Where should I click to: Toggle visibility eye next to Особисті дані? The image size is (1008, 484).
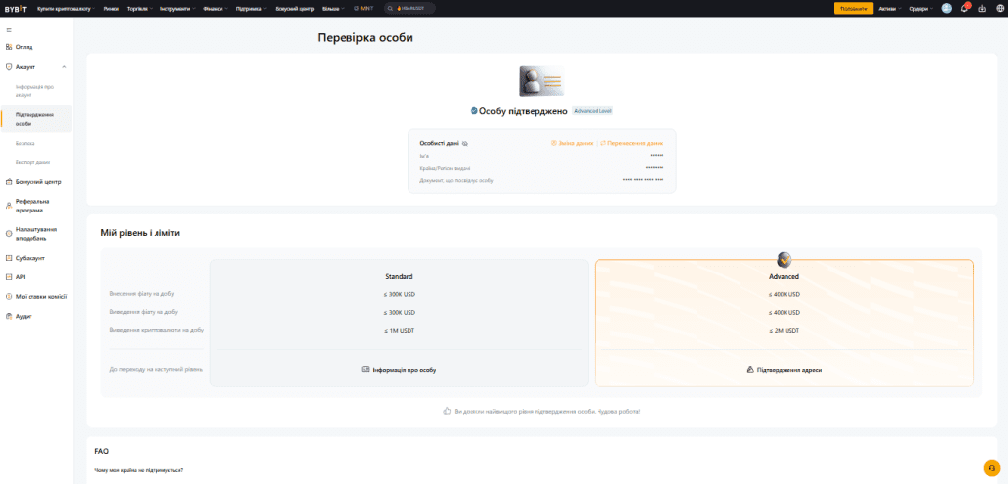(464, 143)
